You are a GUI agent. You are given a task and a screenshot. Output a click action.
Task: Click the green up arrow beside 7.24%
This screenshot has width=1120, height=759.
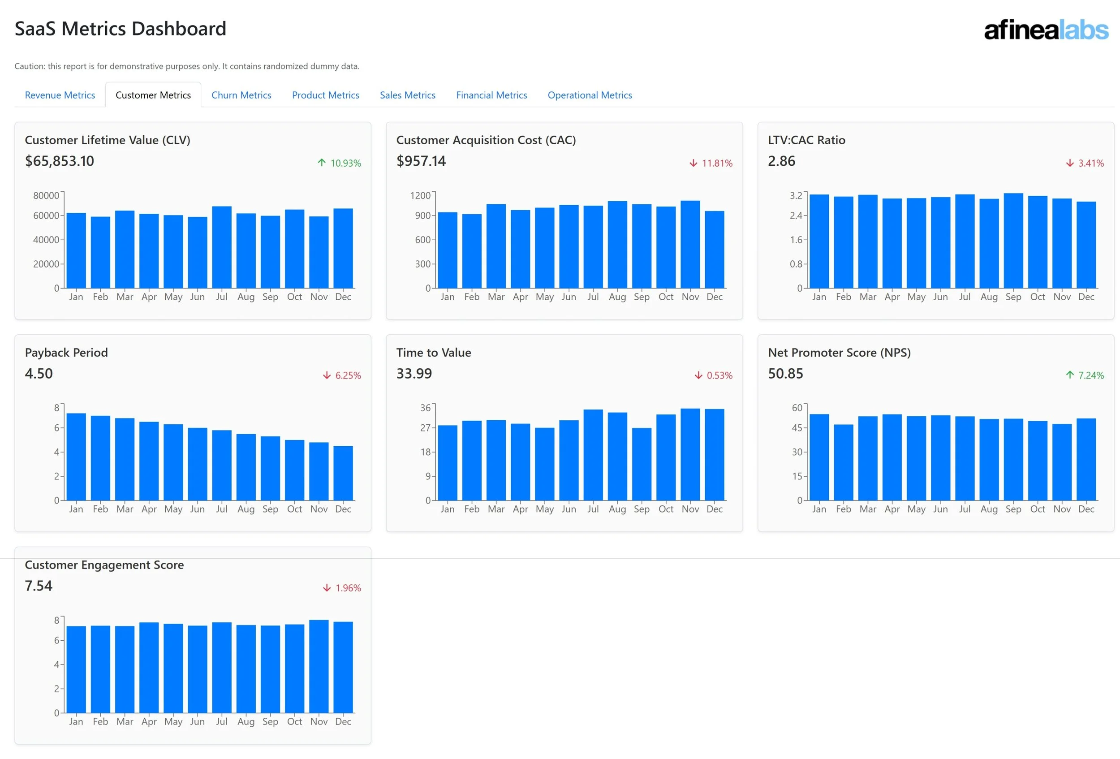[x=1069, y=375]
